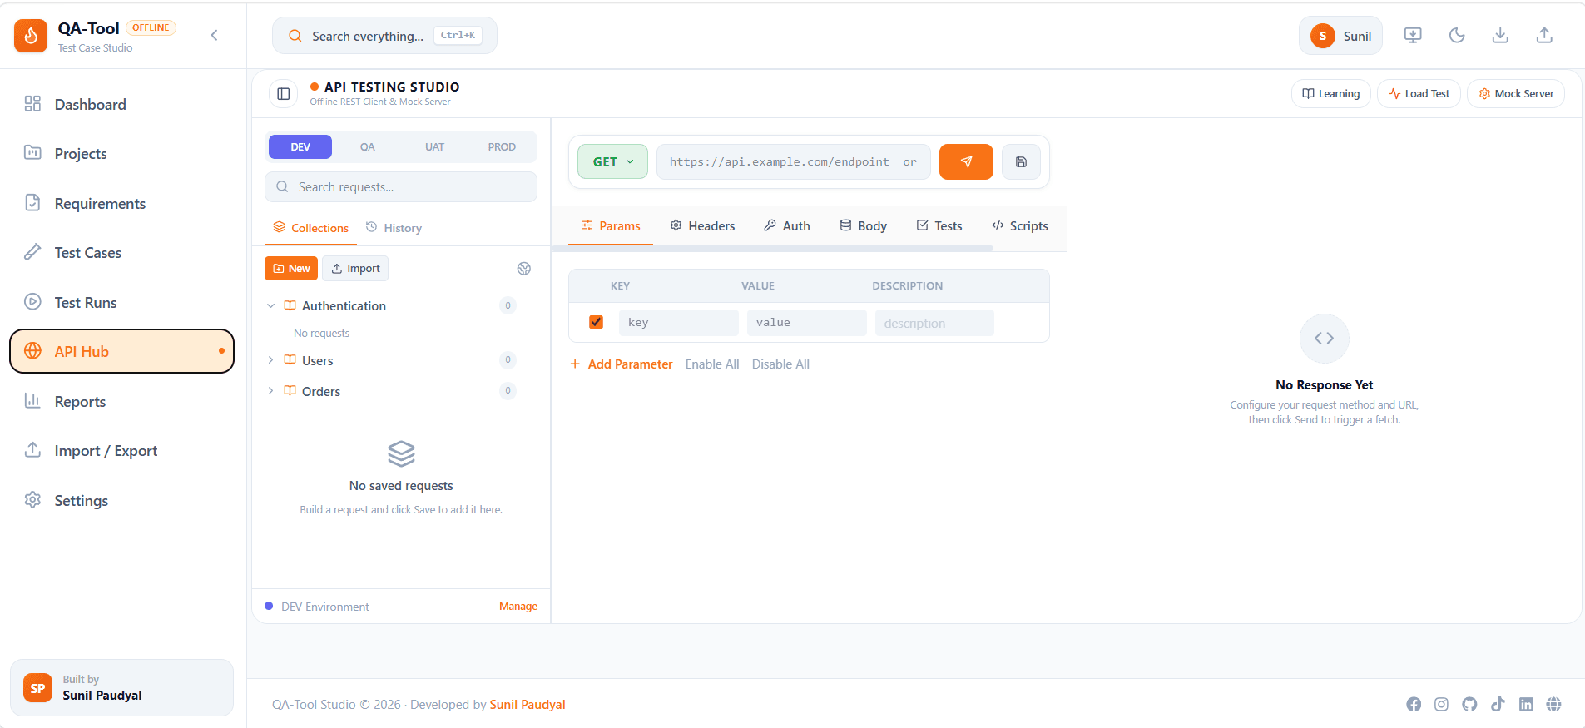Select the QA environment

pyautogui.click(x=367, y=146)
